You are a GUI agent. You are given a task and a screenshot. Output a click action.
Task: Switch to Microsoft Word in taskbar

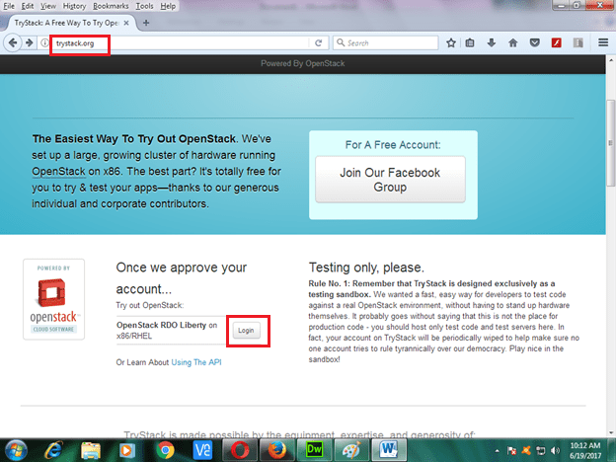389,450
